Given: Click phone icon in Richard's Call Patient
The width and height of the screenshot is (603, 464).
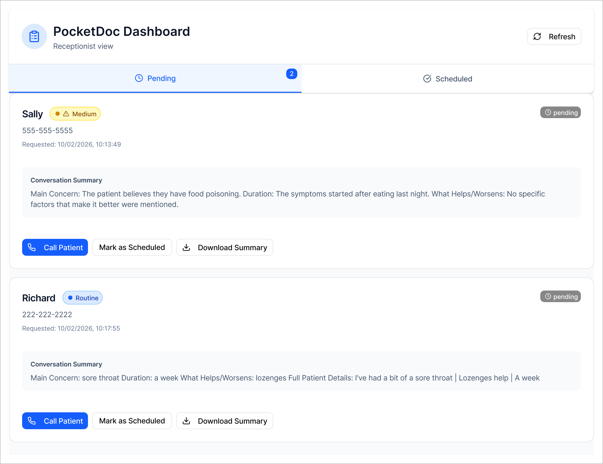Looking at the screenshot, I should 32,421.
